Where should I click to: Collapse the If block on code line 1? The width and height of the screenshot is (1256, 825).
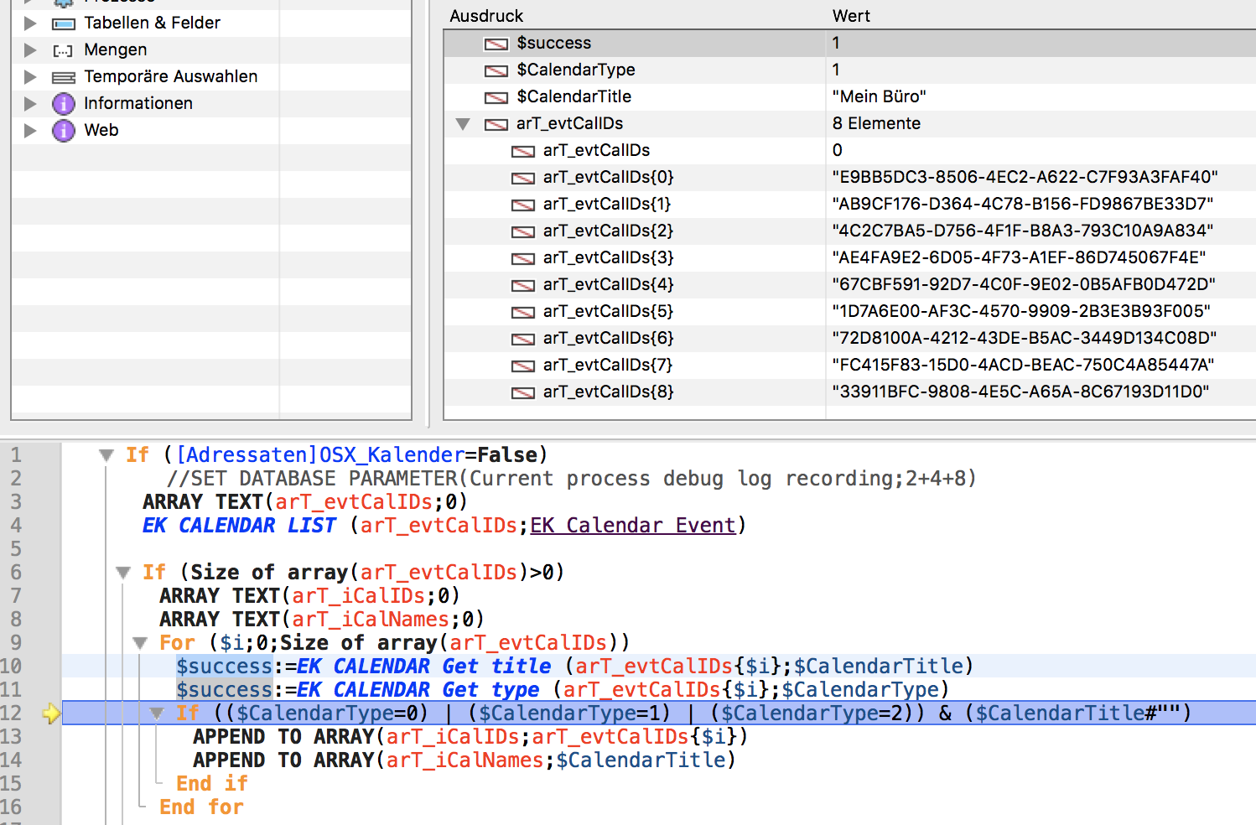point(106,455)
